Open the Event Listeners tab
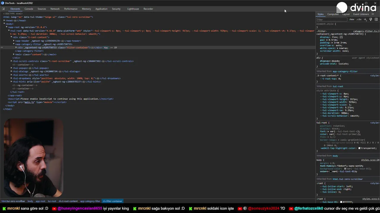The image size is (380, 213). pyautogui.click(x=361, y=14)
